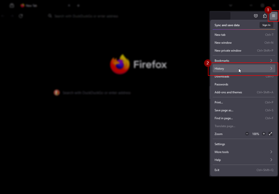This screenshot has width=279, height=194.
Task: Click the Firefox logo on the page
Action: [x=120, y=65]
